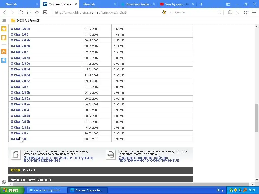Screen dimensions: 259x194
Task: Click the magnifier search icon
Action: (x=219, y=12)
